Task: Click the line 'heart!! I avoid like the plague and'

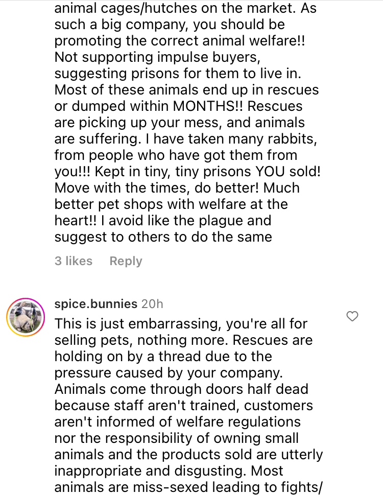Action: point(163,221)
